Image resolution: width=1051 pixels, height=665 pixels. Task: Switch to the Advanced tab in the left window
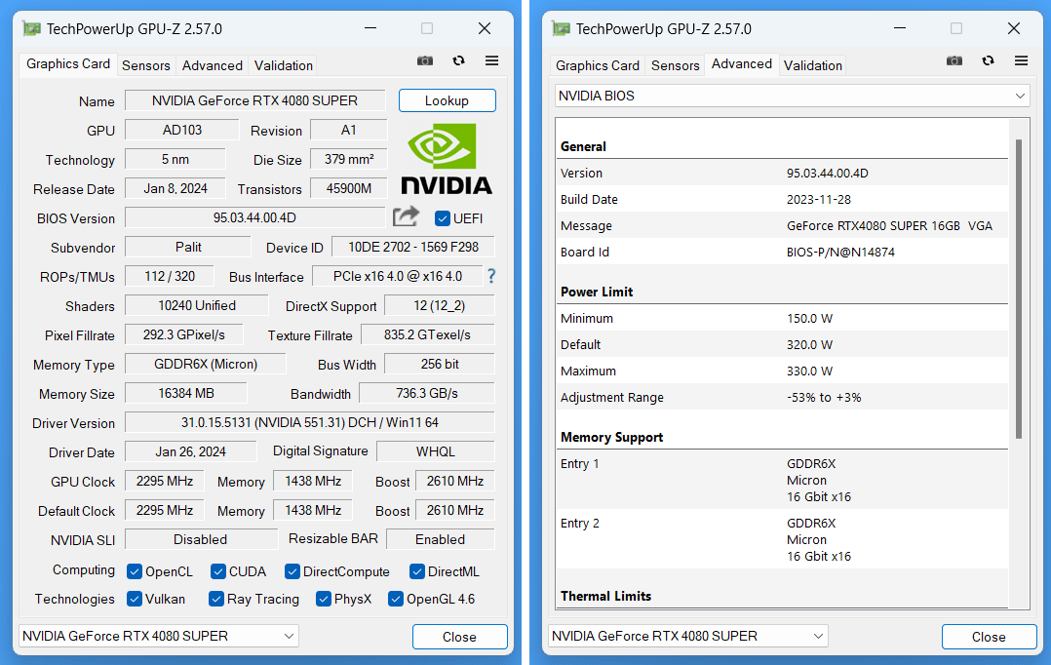tap(213, 65)
